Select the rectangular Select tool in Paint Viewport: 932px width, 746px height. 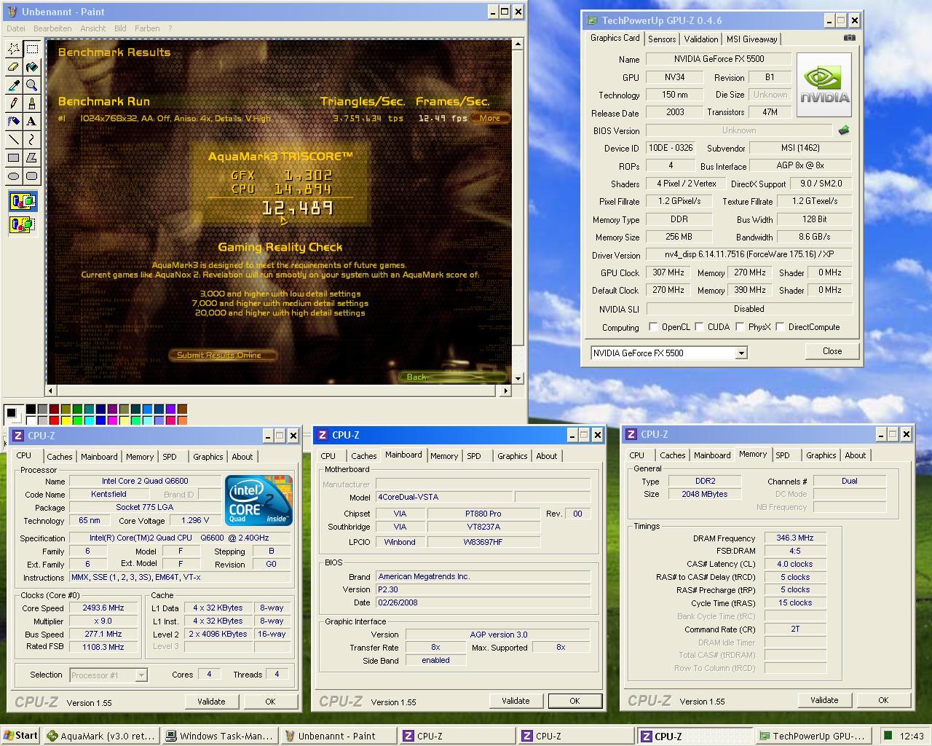click(x=32, y=49)
